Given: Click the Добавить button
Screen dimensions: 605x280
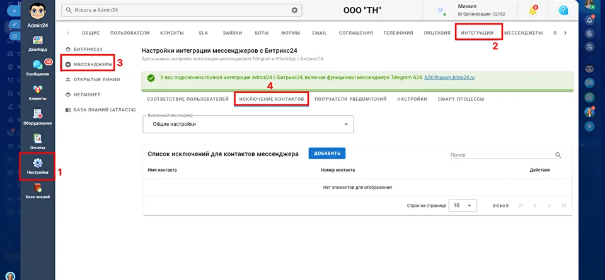Looking at the screenshot, I should (327, 154).
